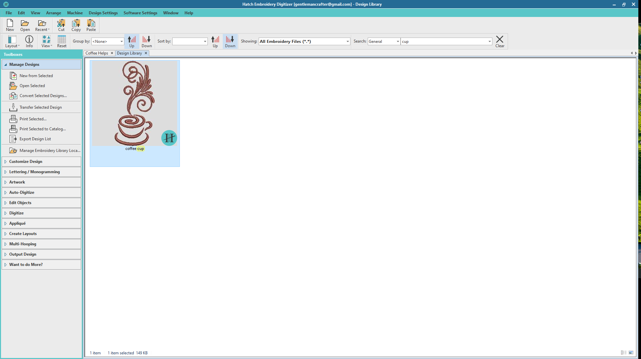Switch to thumbnail view in status bar

point(631,353)
